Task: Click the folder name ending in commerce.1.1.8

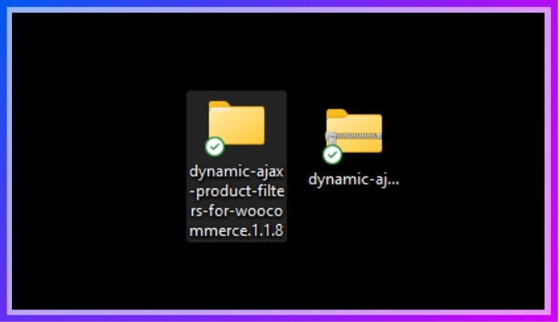Action: [x=236, y=201]
